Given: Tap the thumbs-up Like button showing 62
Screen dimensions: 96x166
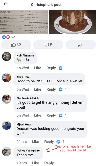Looking at the screenshot, I should click(16, 45).
